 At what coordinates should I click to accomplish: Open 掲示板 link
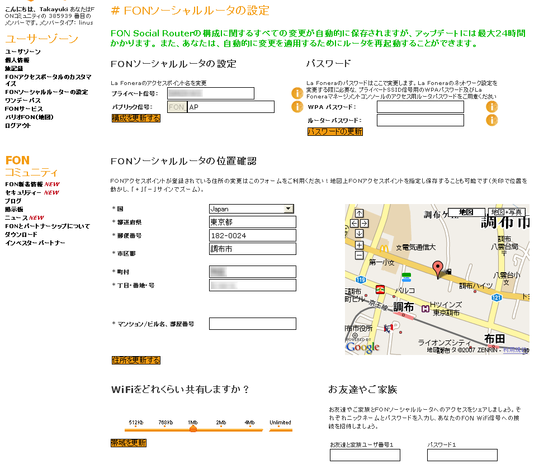pos(14,209)
